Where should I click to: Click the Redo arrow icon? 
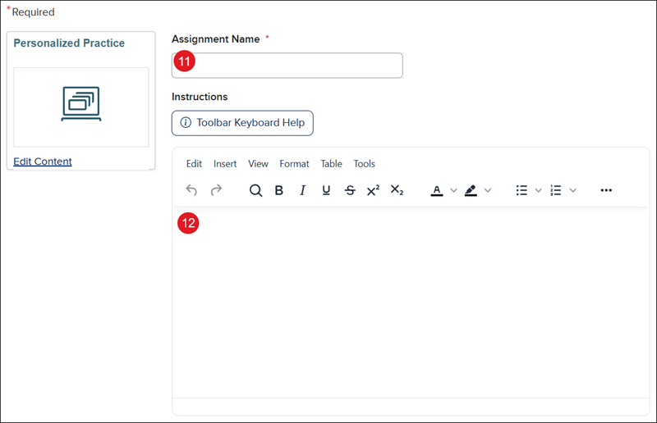point(216,190)
